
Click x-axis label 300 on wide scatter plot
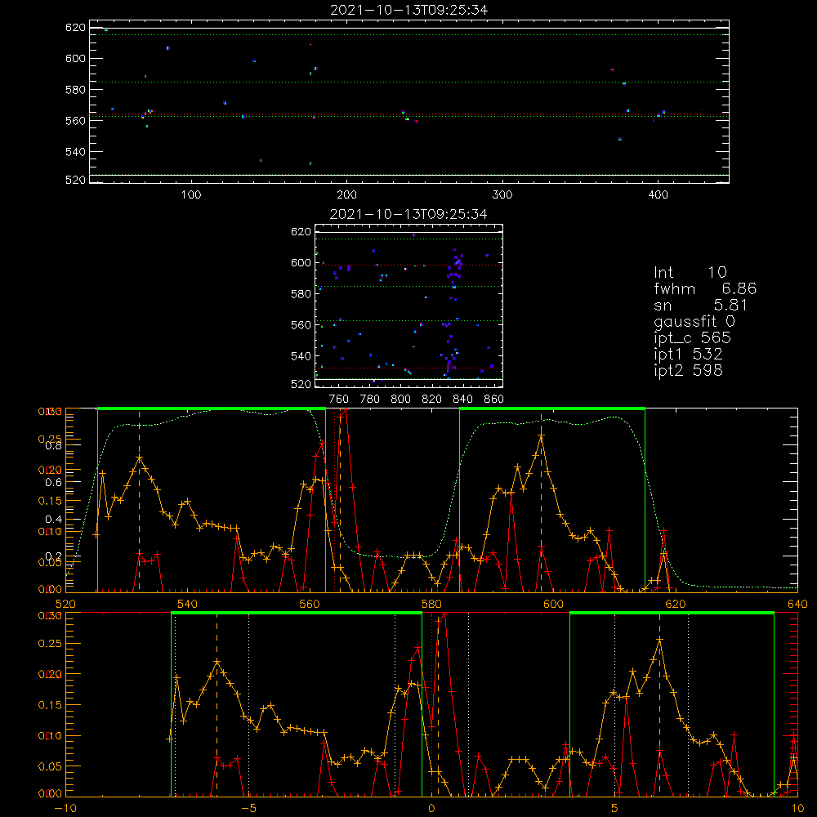[x=502, y=195]
